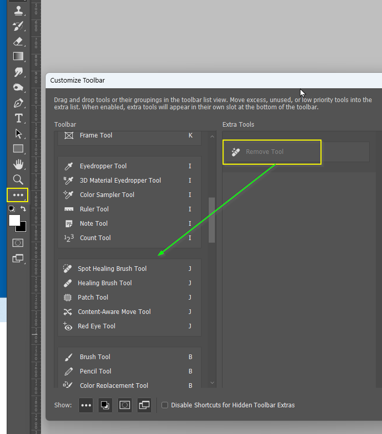
Task: Select the Gradient tool
Action: point(18,56)
